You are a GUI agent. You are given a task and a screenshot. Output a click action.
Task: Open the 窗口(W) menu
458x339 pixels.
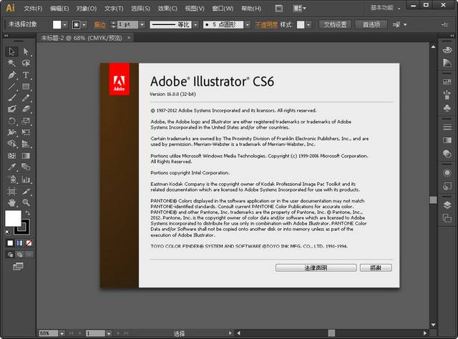pyautogui.click(x=223, y=9)
